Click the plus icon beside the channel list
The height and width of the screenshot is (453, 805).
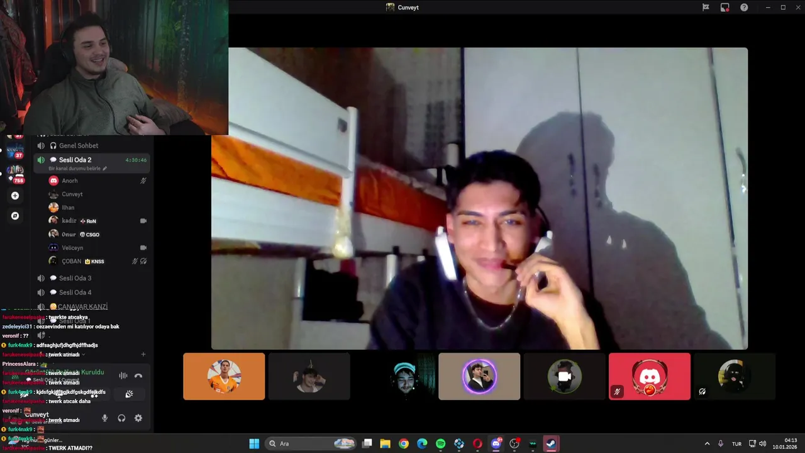[x=143, y=354]
